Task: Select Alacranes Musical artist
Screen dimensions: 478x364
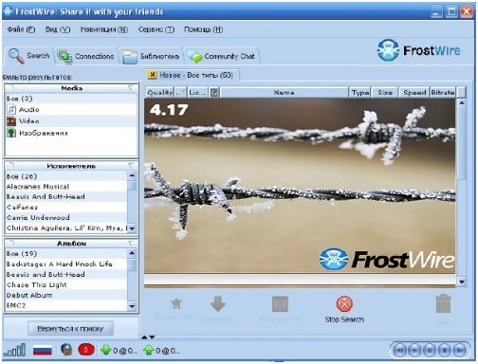Action: pyautogui.click(x=66, y=187)
